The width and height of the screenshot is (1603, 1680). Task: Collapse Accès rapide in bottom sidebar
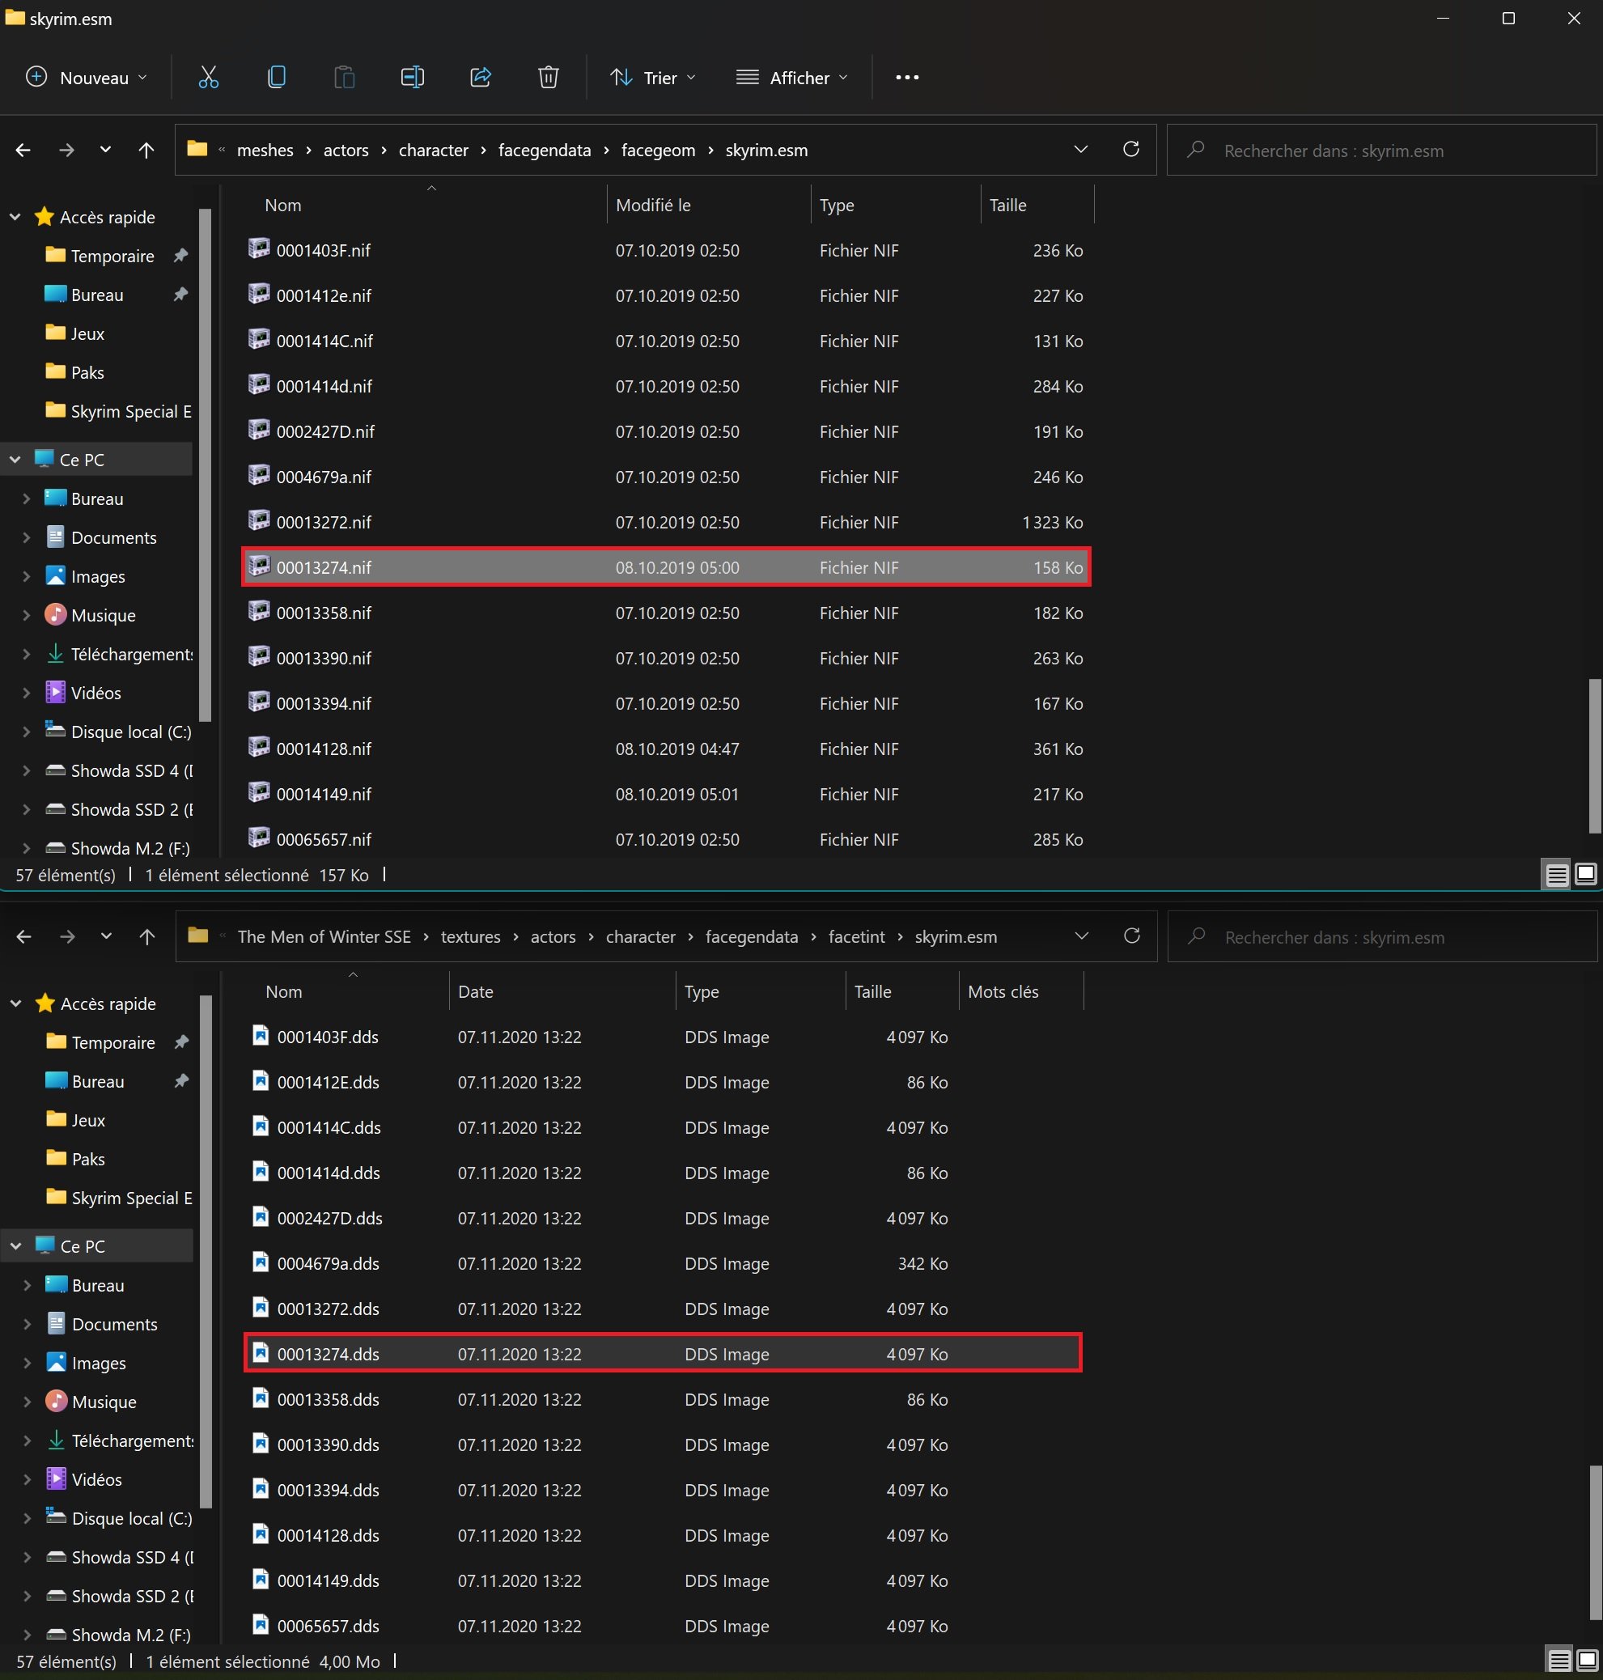[15, 1003]
